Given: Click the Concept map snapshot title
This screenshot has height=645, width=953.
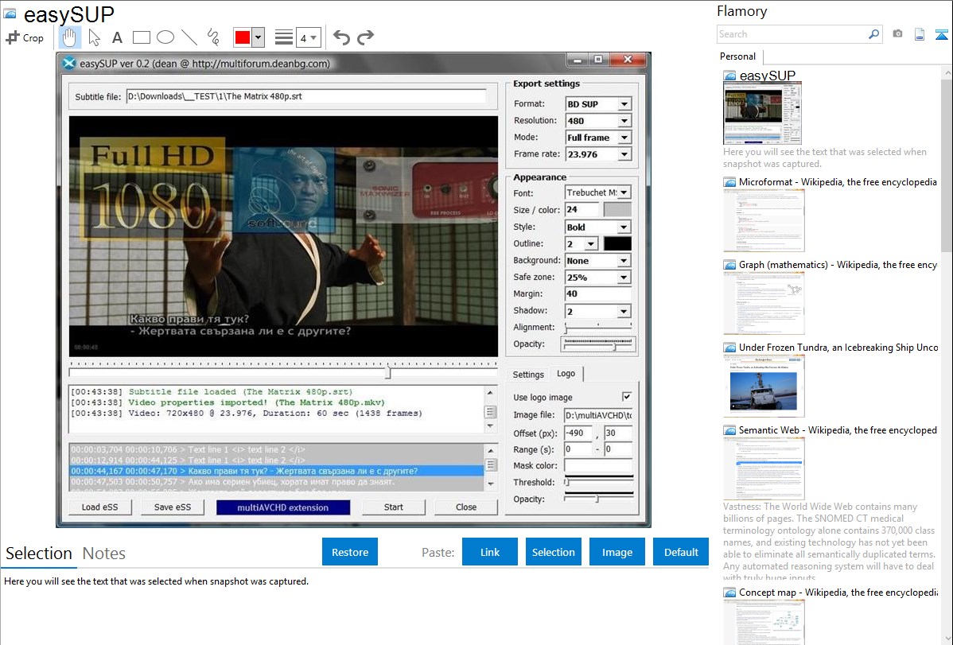Looking at the screenshot, I should [x=838, y=593].
